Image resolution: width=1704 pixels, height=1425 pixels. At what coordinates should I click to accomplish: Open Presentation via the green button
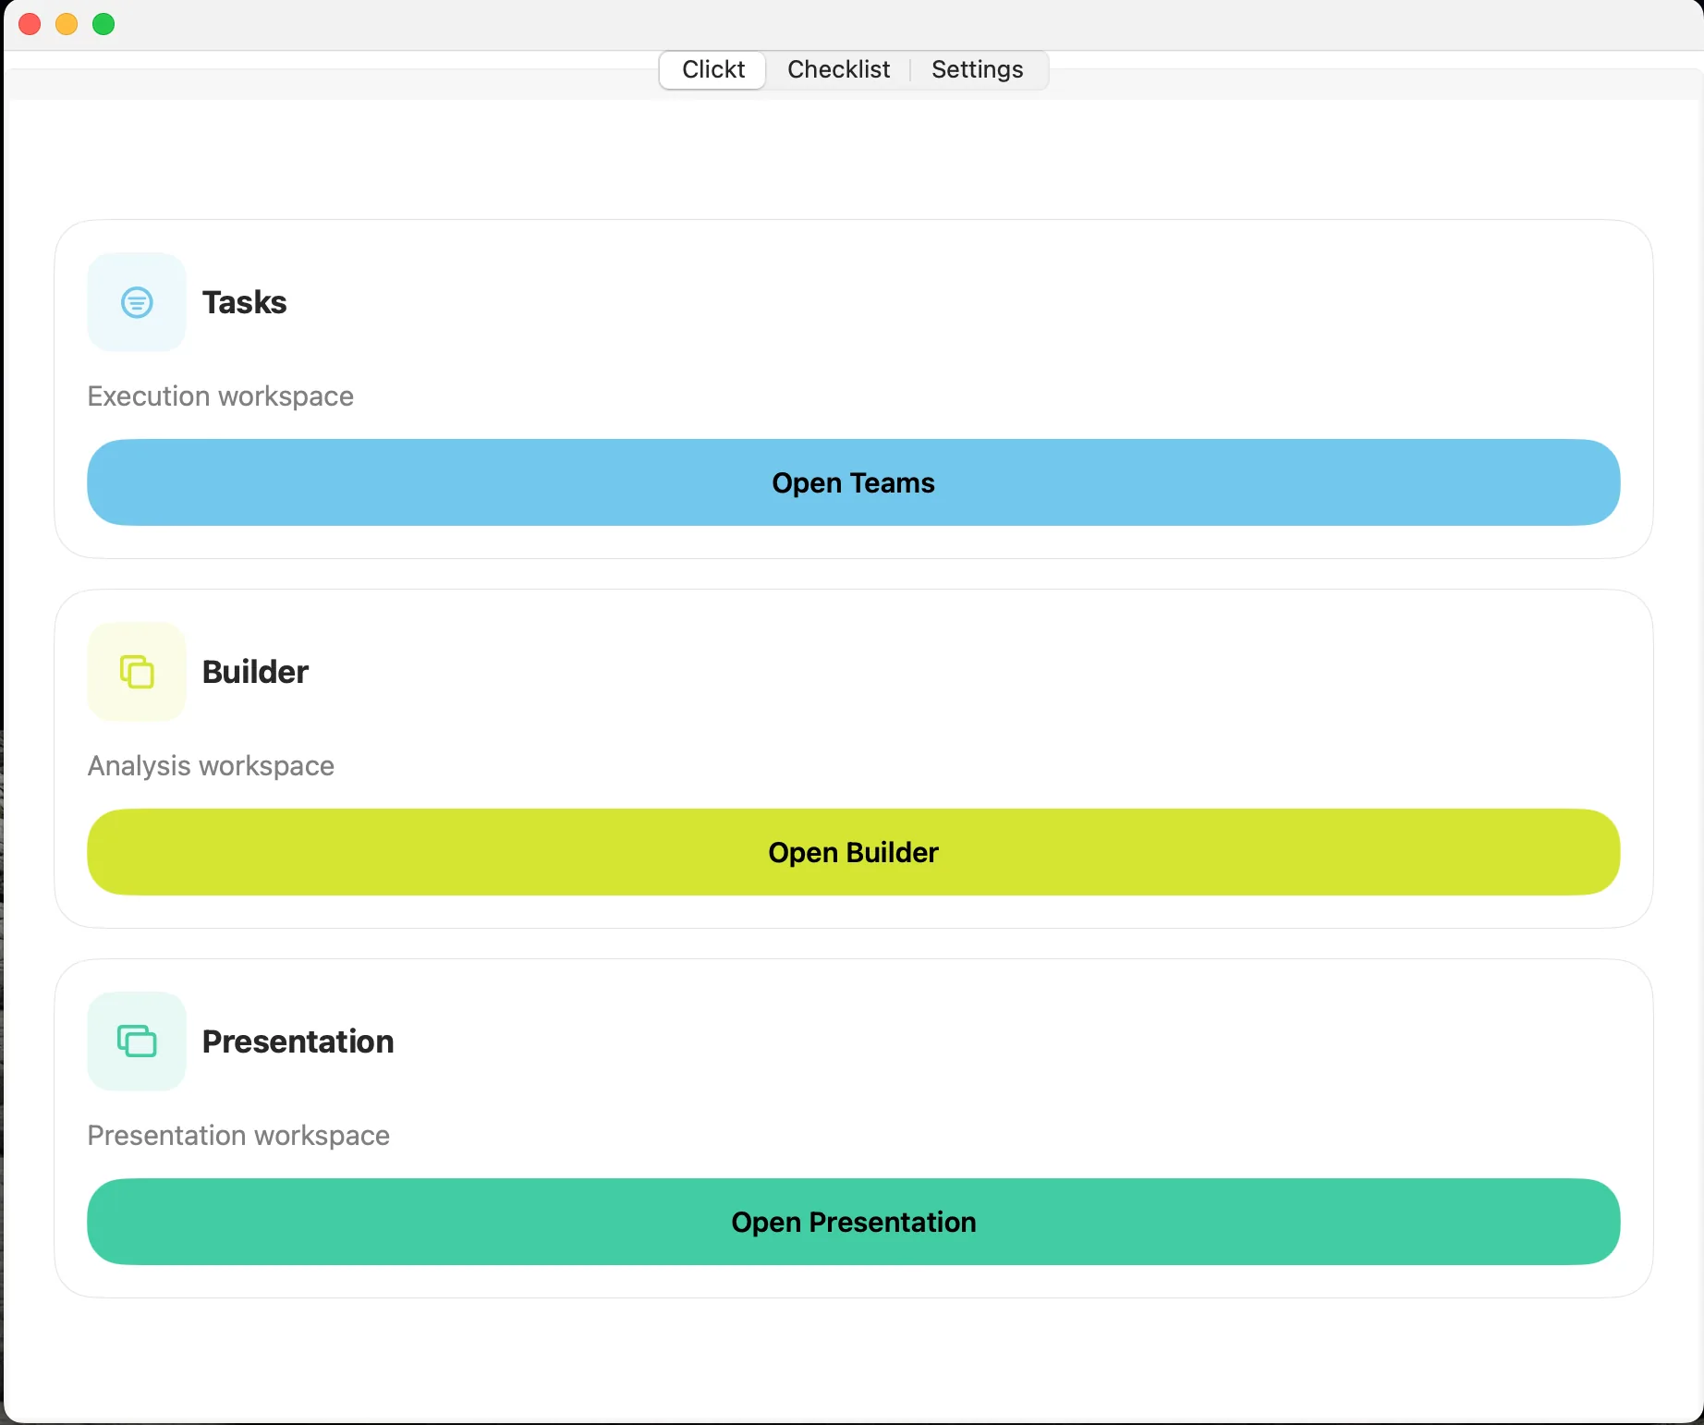click(852, 1222)
